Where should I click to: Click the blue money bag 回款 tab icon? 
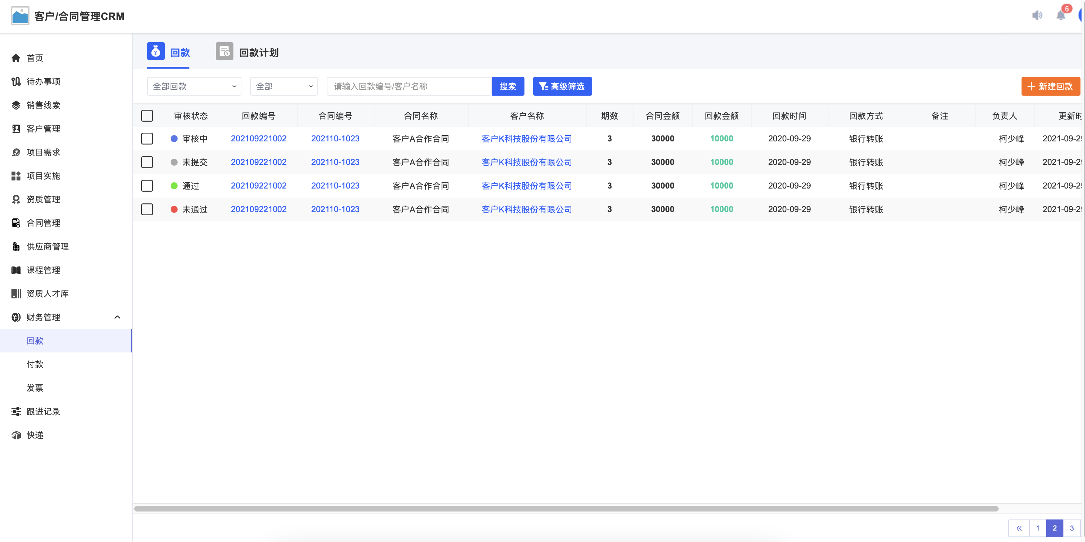[x=155, y=51]
